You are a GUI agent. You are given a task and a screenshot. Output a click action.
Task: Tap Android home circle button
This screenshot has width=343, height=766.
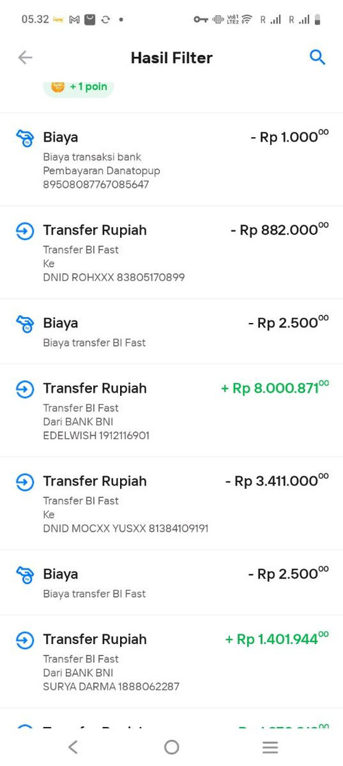[x=171, y=747]
